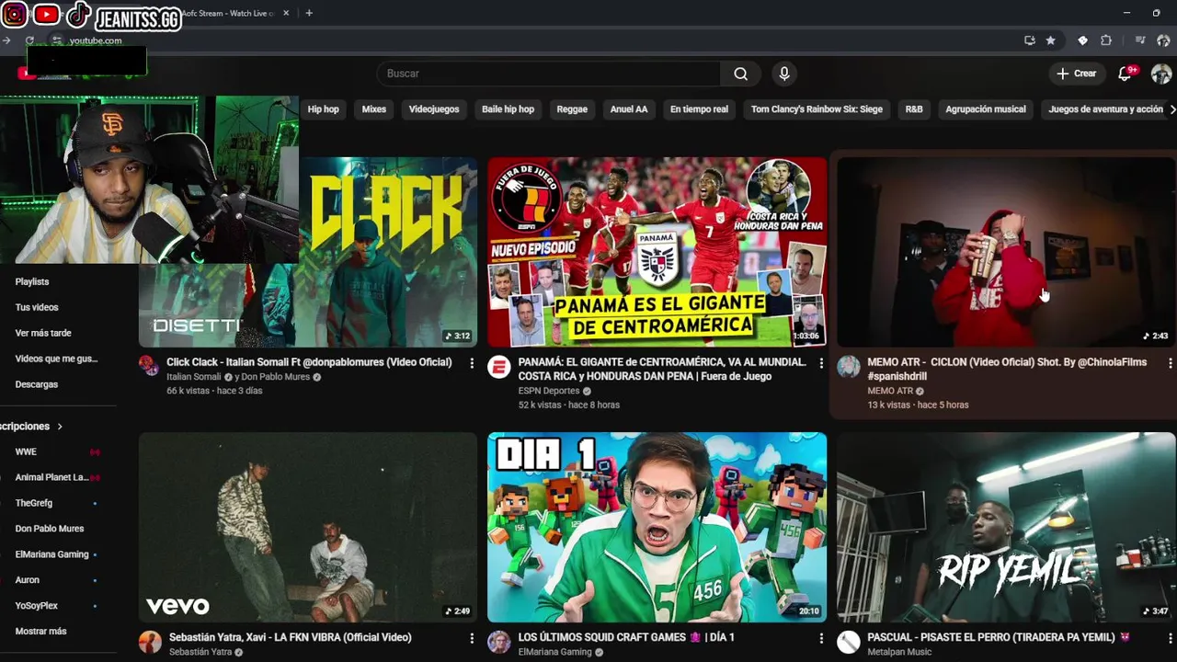1177x662 pixels.
Task: Select the R&B filter chip
Action: [914, 109]
